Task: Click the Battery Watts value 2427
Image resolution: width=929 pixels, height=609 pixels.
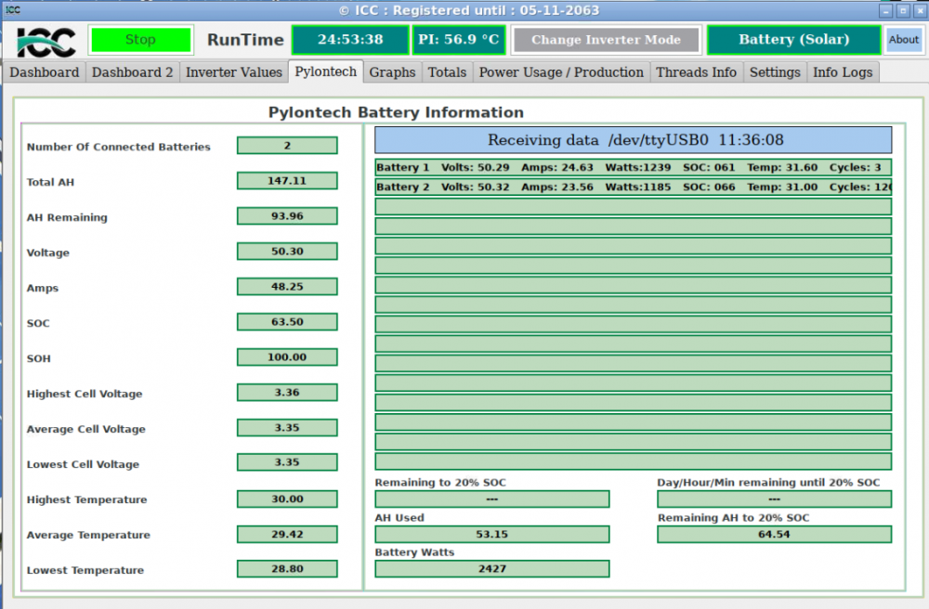Action: point(491,569)
